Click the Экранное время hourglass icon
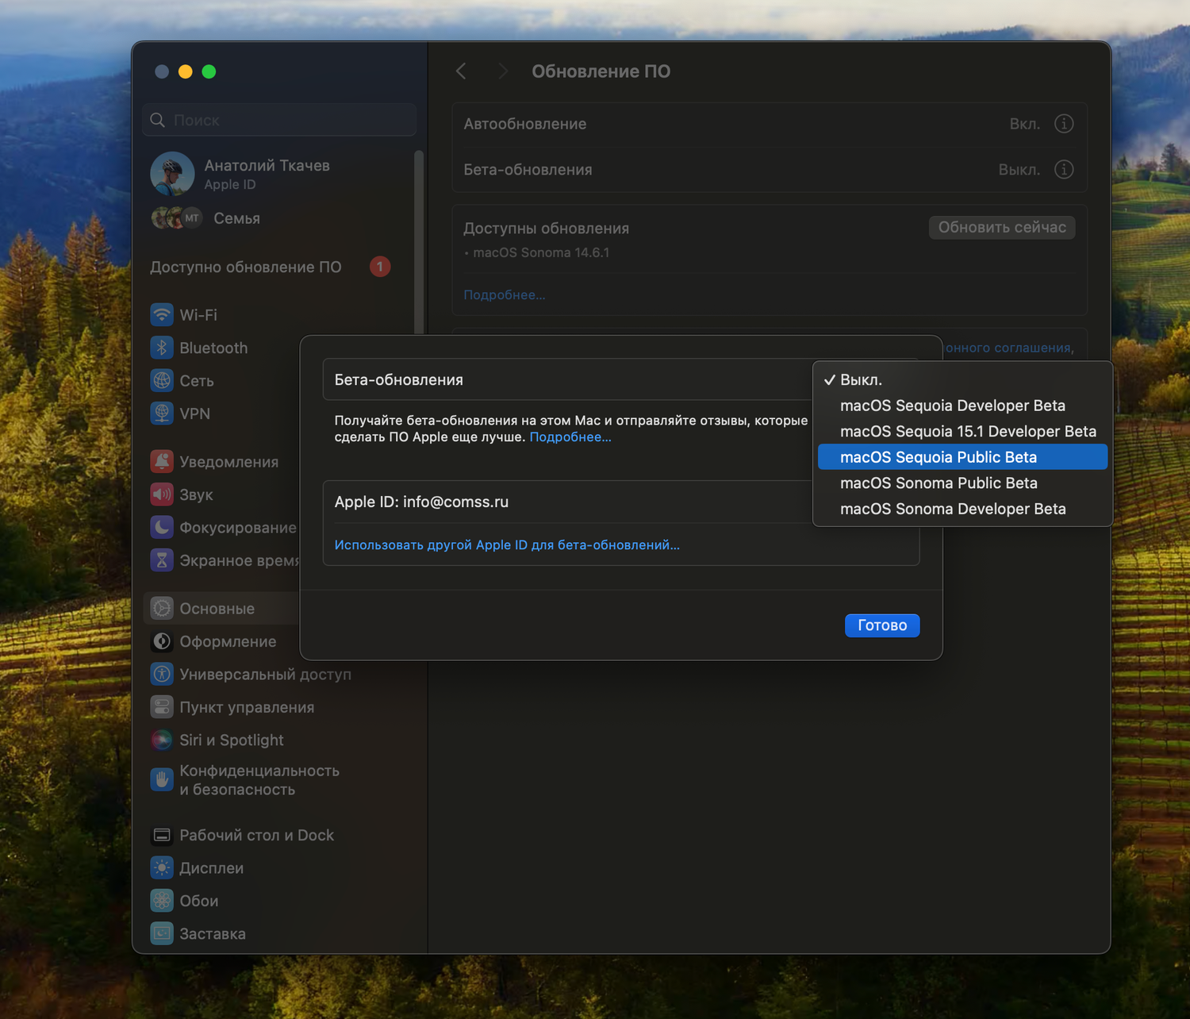This screenshot has height=1019, width=1190. point(162,560)
